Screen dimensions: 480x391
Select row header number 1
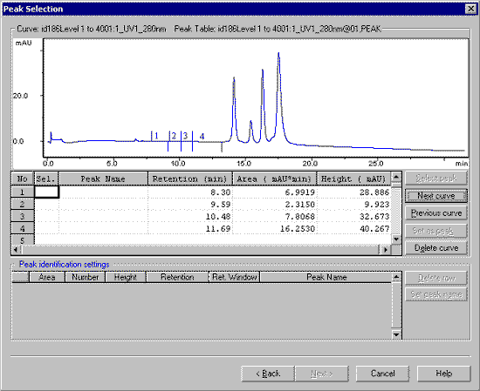(x=22, y=192)
